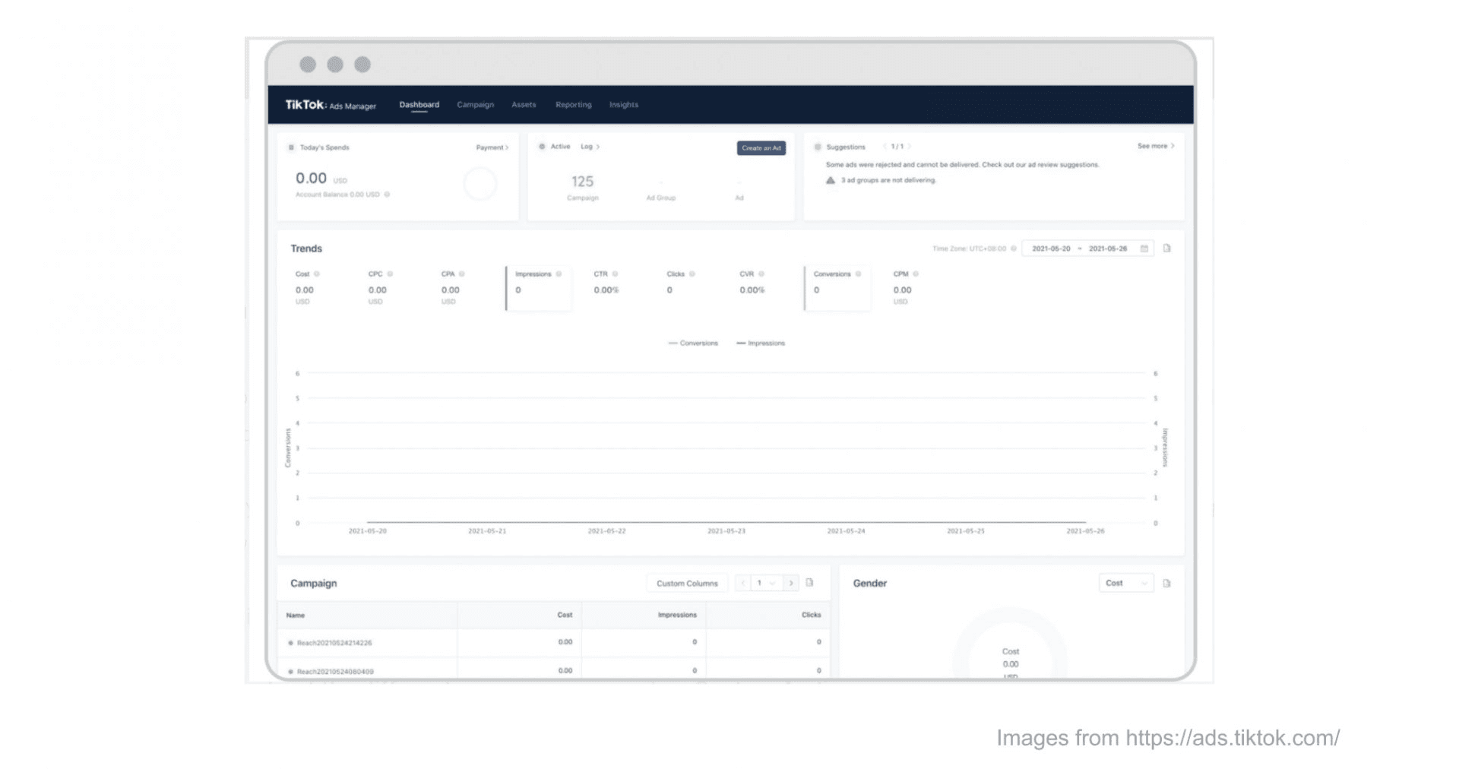
Task: Click the Create an Ad button
Action: 761,148
